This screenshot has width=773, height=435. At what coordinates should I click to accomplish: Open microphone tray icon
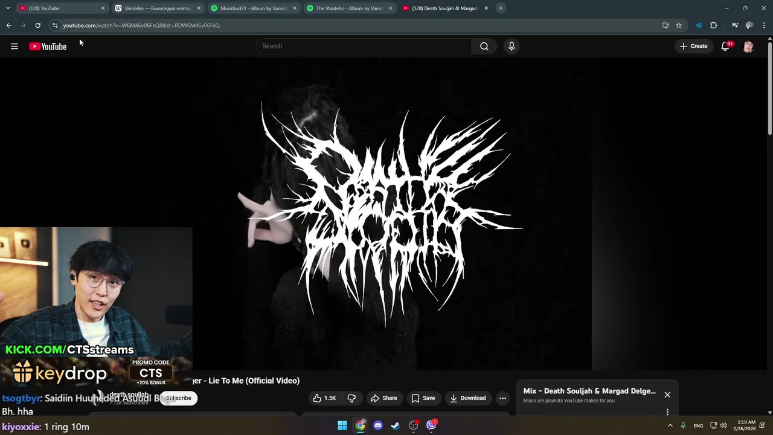point(683,426)
